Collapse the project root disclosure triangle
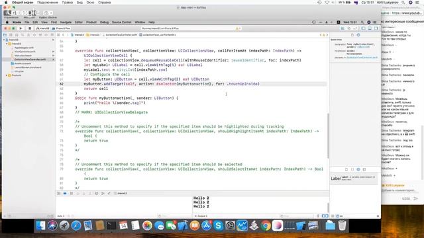The width and height of the screenshot is (424, 238). tap(4, 40)
